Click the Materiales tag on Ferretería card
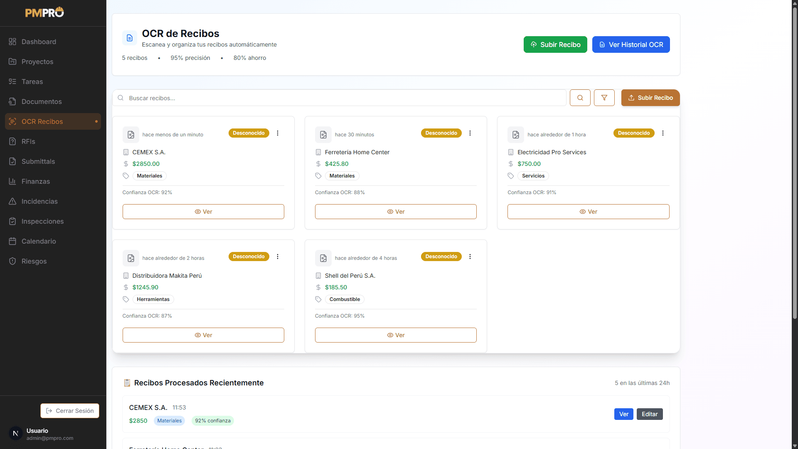Screen dimensions: 798x449 [342, 176]
